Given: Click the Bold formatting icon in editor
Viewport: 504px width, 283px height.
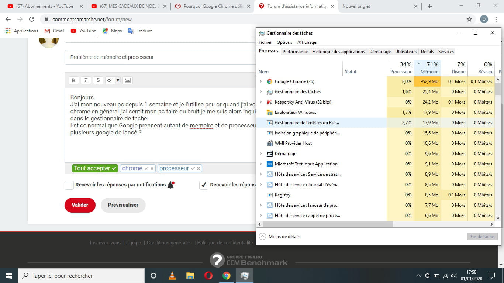Looking at the screenshot, I should coord(73,80).
